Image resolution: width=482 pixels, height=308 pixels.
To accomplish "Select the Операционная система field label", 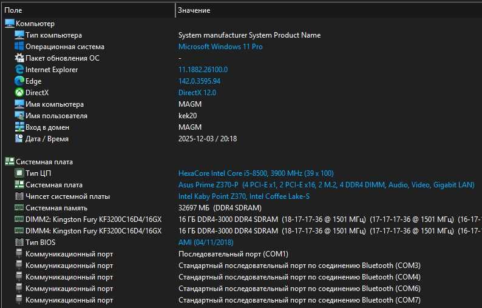I will tap(65, 47).
